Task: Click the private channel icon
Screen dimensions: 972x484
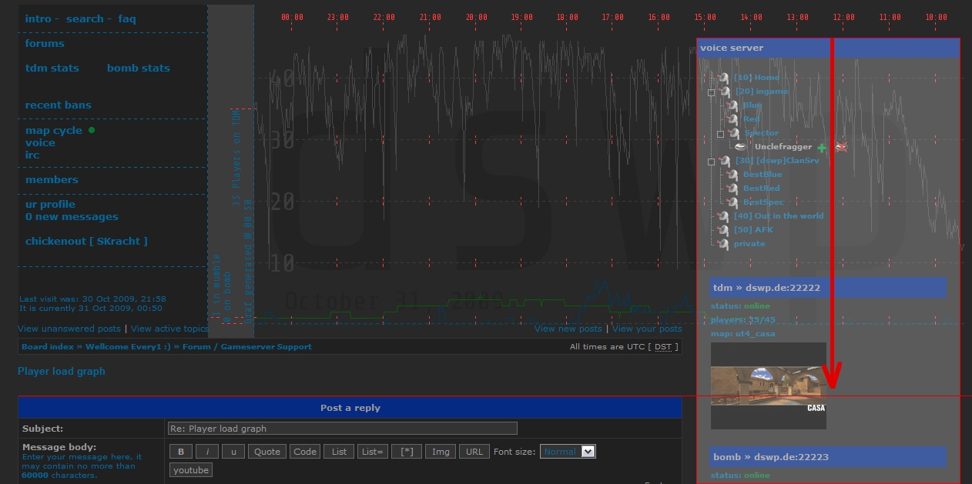Action: click(x=723, y=244)
